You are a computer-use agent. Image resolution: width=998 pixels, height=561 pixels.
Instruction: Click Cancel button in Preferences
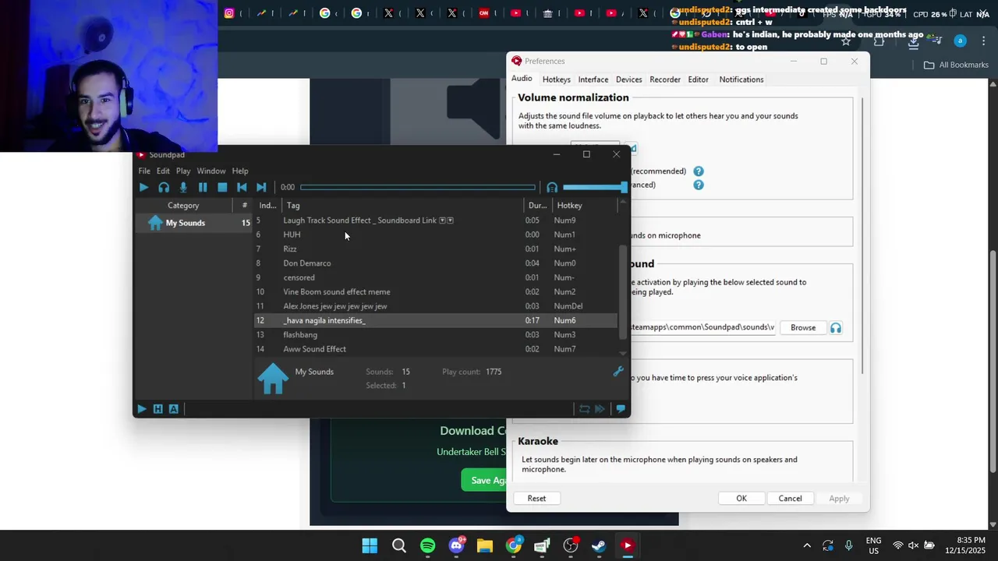(x=790, y=499)
